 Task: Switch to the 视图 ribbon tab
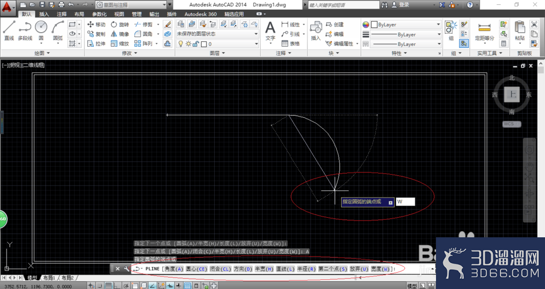[x=119, y=14]
